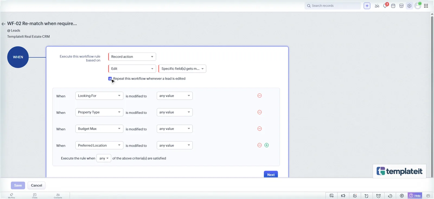Open the stacked windows icon beside Help
The height and width of the screenshot is (199, 434).
[428, 196]
